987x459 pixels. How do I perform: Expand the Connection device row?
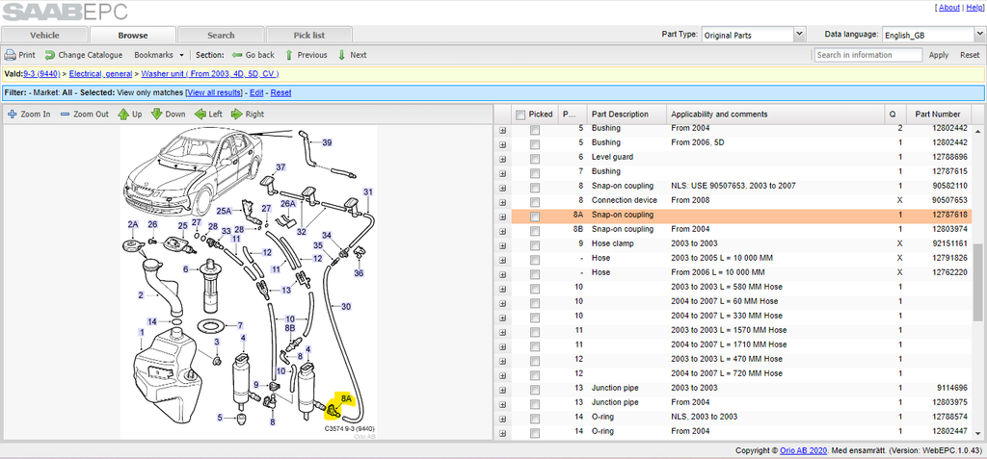(x=502, y=202)
